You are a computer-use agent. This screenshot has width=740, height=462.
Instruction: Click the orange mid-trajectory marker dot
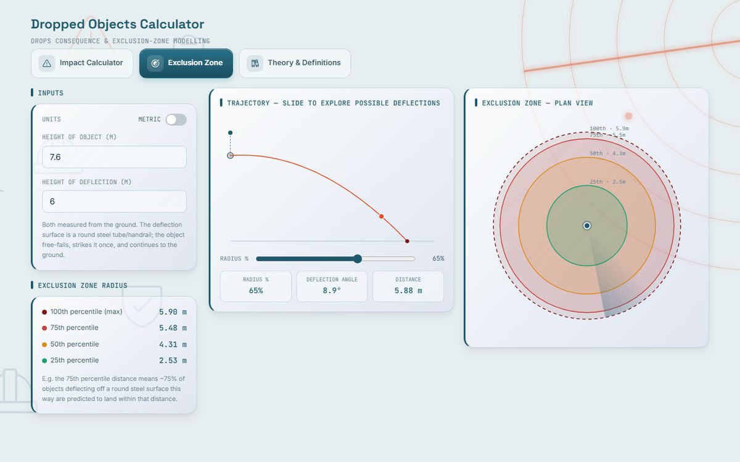[x=381, y=216]
